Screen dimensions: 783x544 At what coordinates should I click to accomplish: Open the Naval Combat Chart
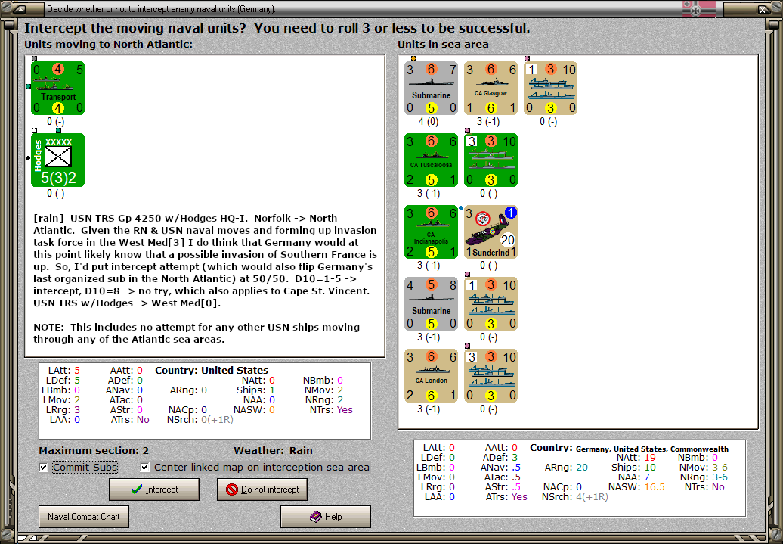pos(84,517)
